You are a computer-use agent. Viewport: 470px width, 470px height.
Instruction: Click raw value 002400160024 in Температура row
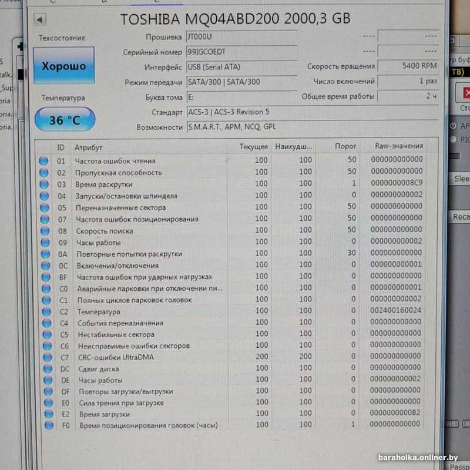pyautogui.click(x=395, y=310)
